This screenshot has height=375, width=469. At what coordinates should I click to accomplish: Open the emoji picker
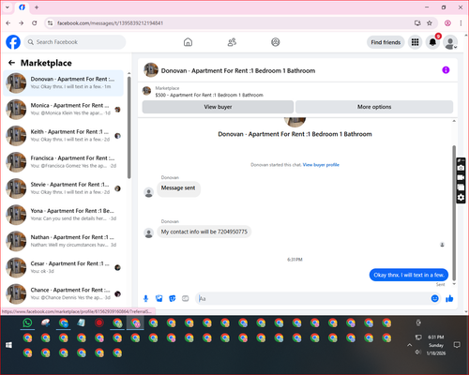coord(434,298)
